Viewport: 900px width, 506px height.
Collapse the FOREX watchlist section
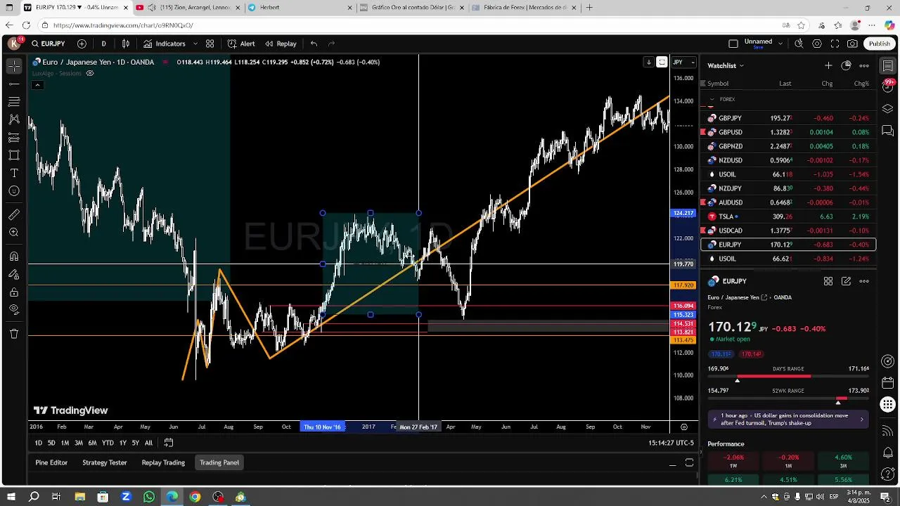point(712,100)
